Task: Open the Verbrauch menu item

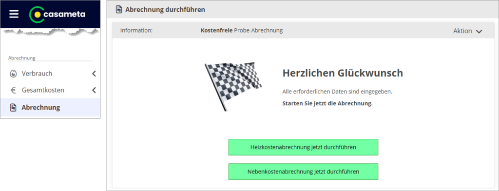Action: click(50, 74)
